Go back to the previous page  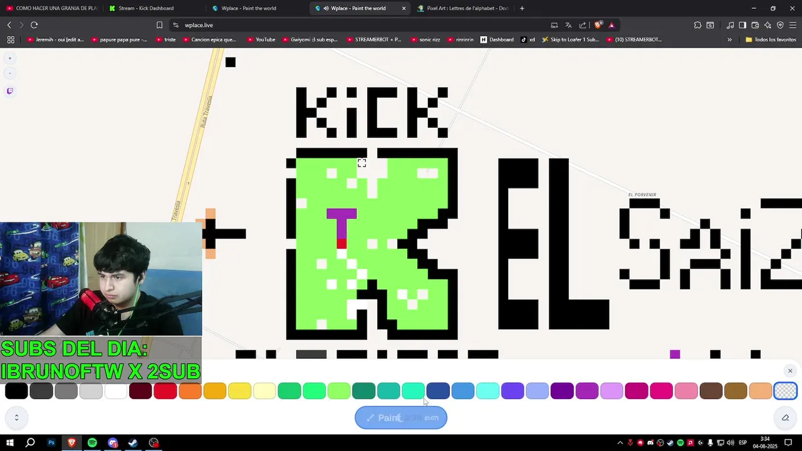[x=9, y=25]
